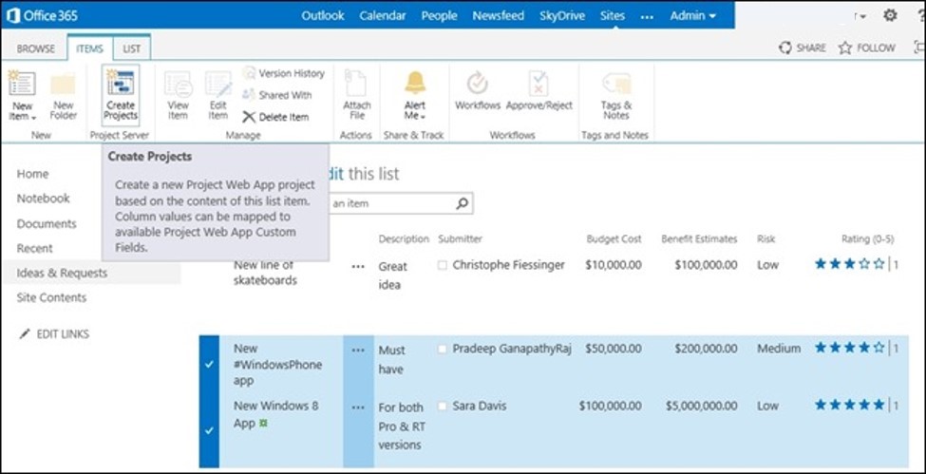926x474 pixels.
Task: Open Outlook from top navigation
Action: point(323,16)
